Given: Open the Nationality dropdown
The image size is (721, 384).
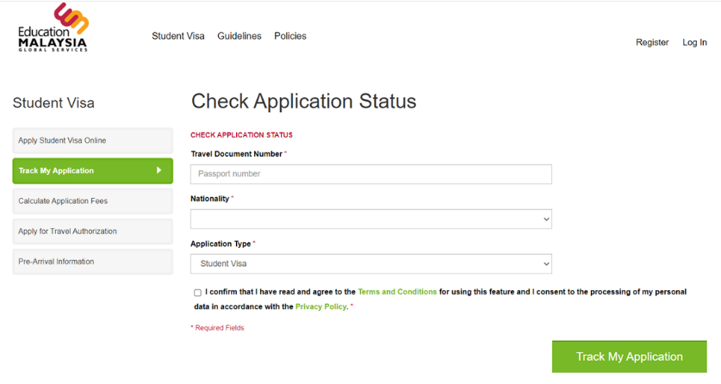Looking at the screenshot, I should tap(370, 219).
